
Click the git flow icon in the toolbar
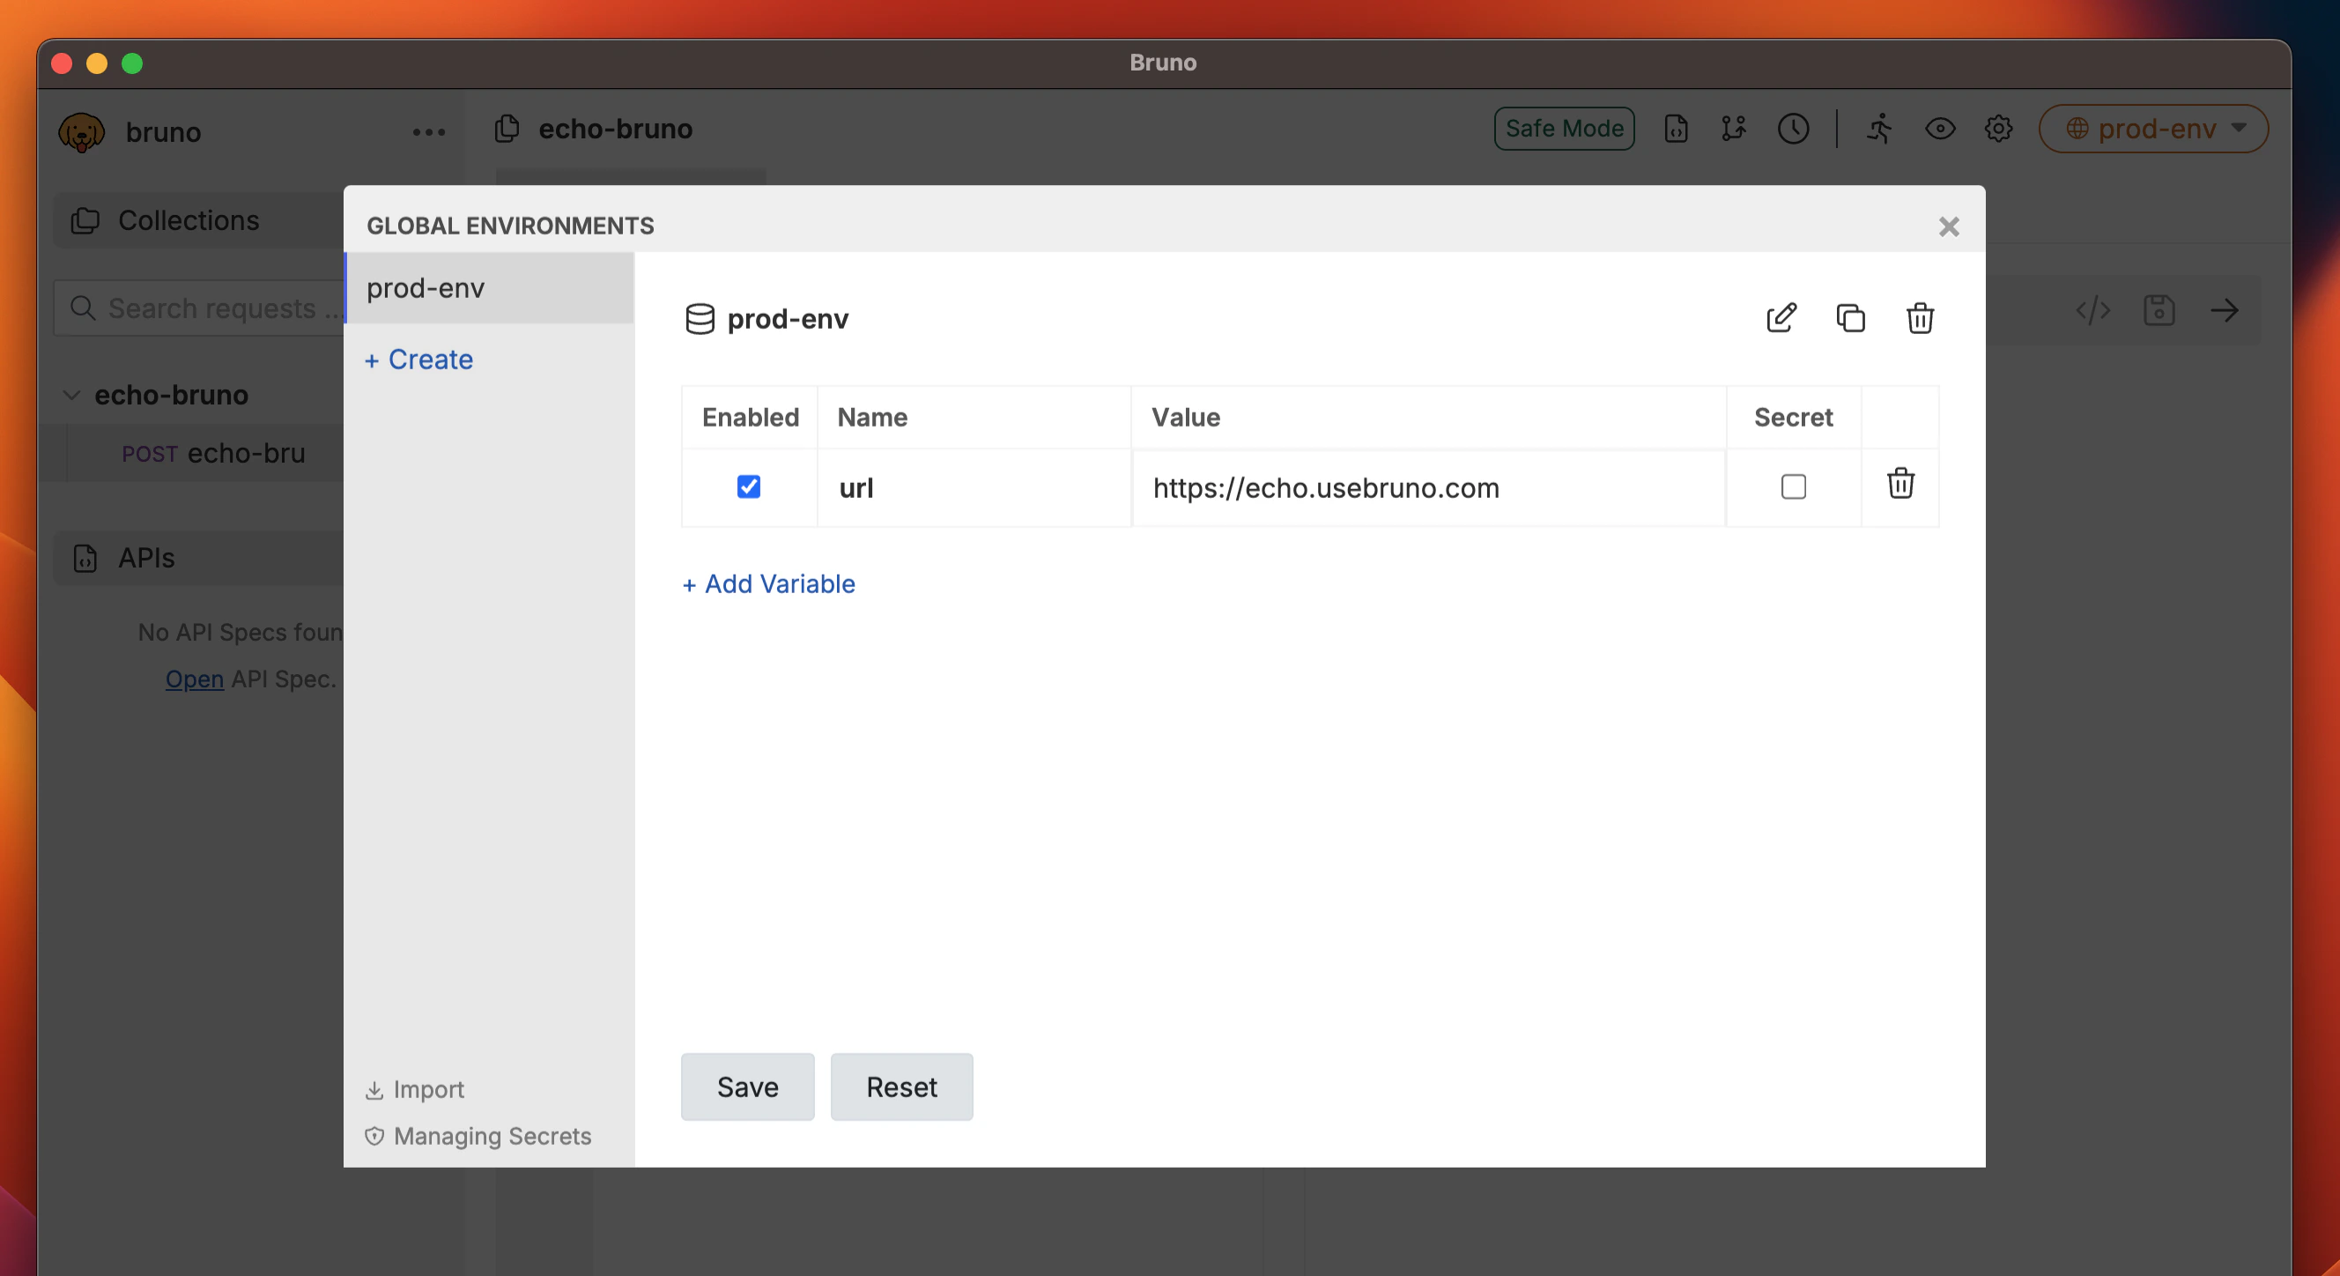(x=1734, y=129)
